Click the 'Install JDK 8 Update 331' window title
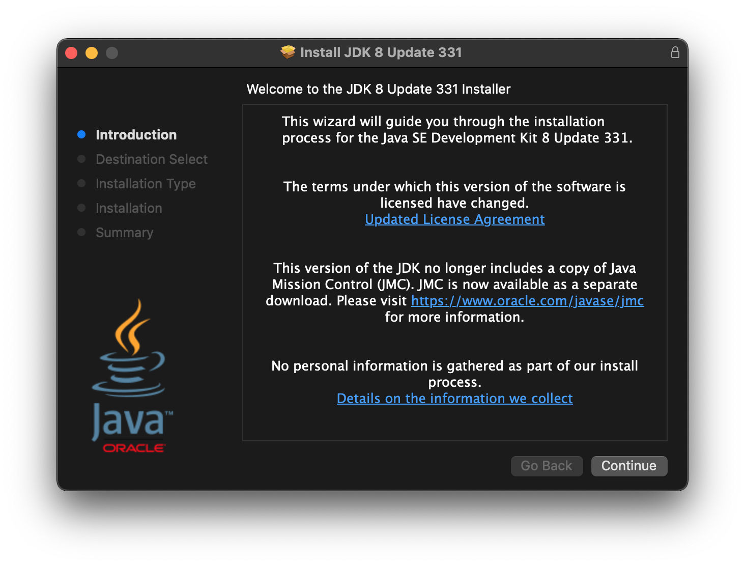745x566 pixels. [x=381, y=52]
